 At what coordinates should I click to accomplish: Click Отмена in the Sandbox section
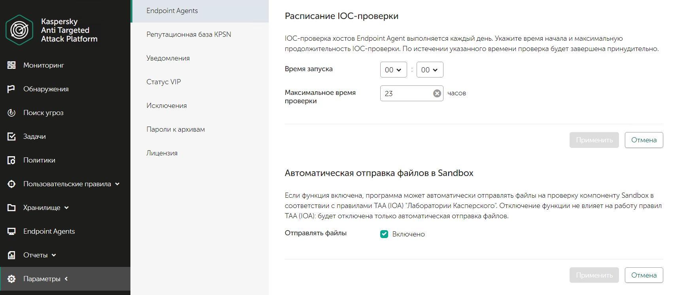click(x=643, y=275)
